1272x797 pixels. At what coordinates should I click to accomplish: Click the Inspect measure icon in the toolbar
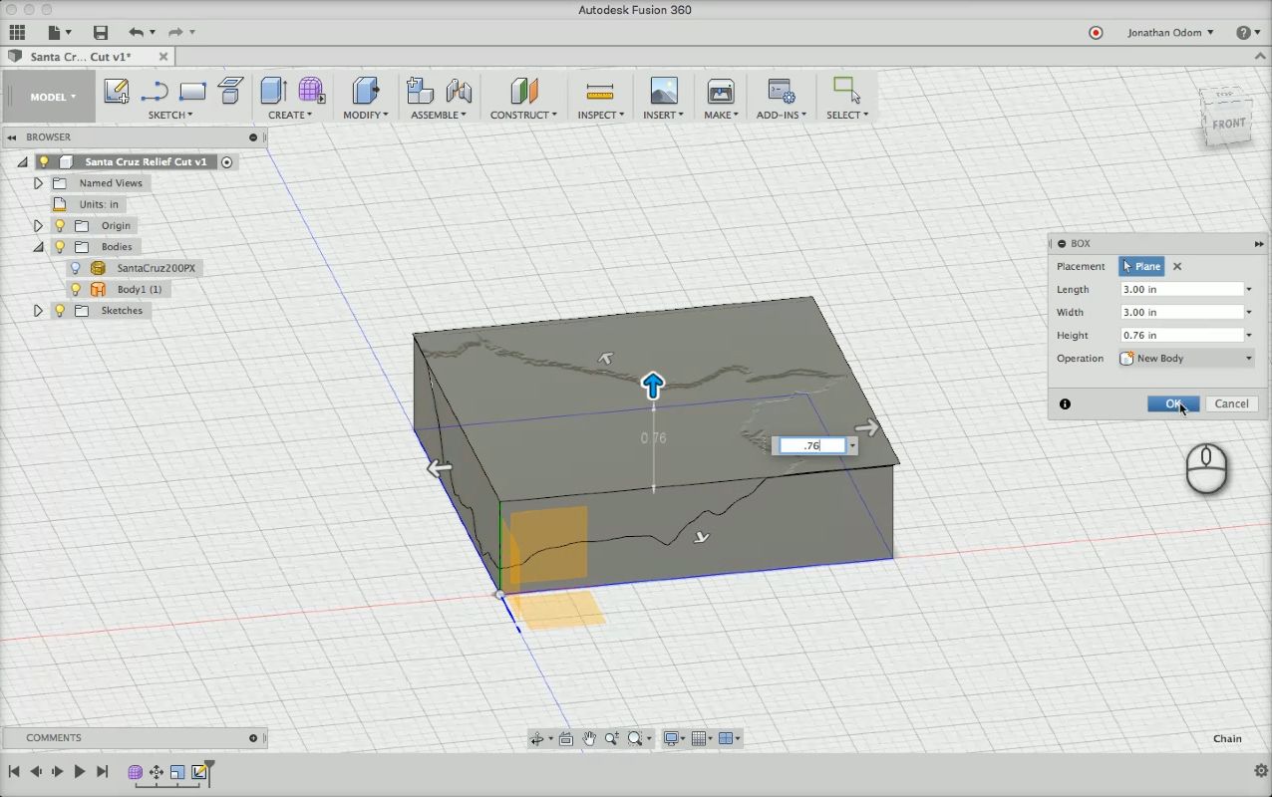600,93
